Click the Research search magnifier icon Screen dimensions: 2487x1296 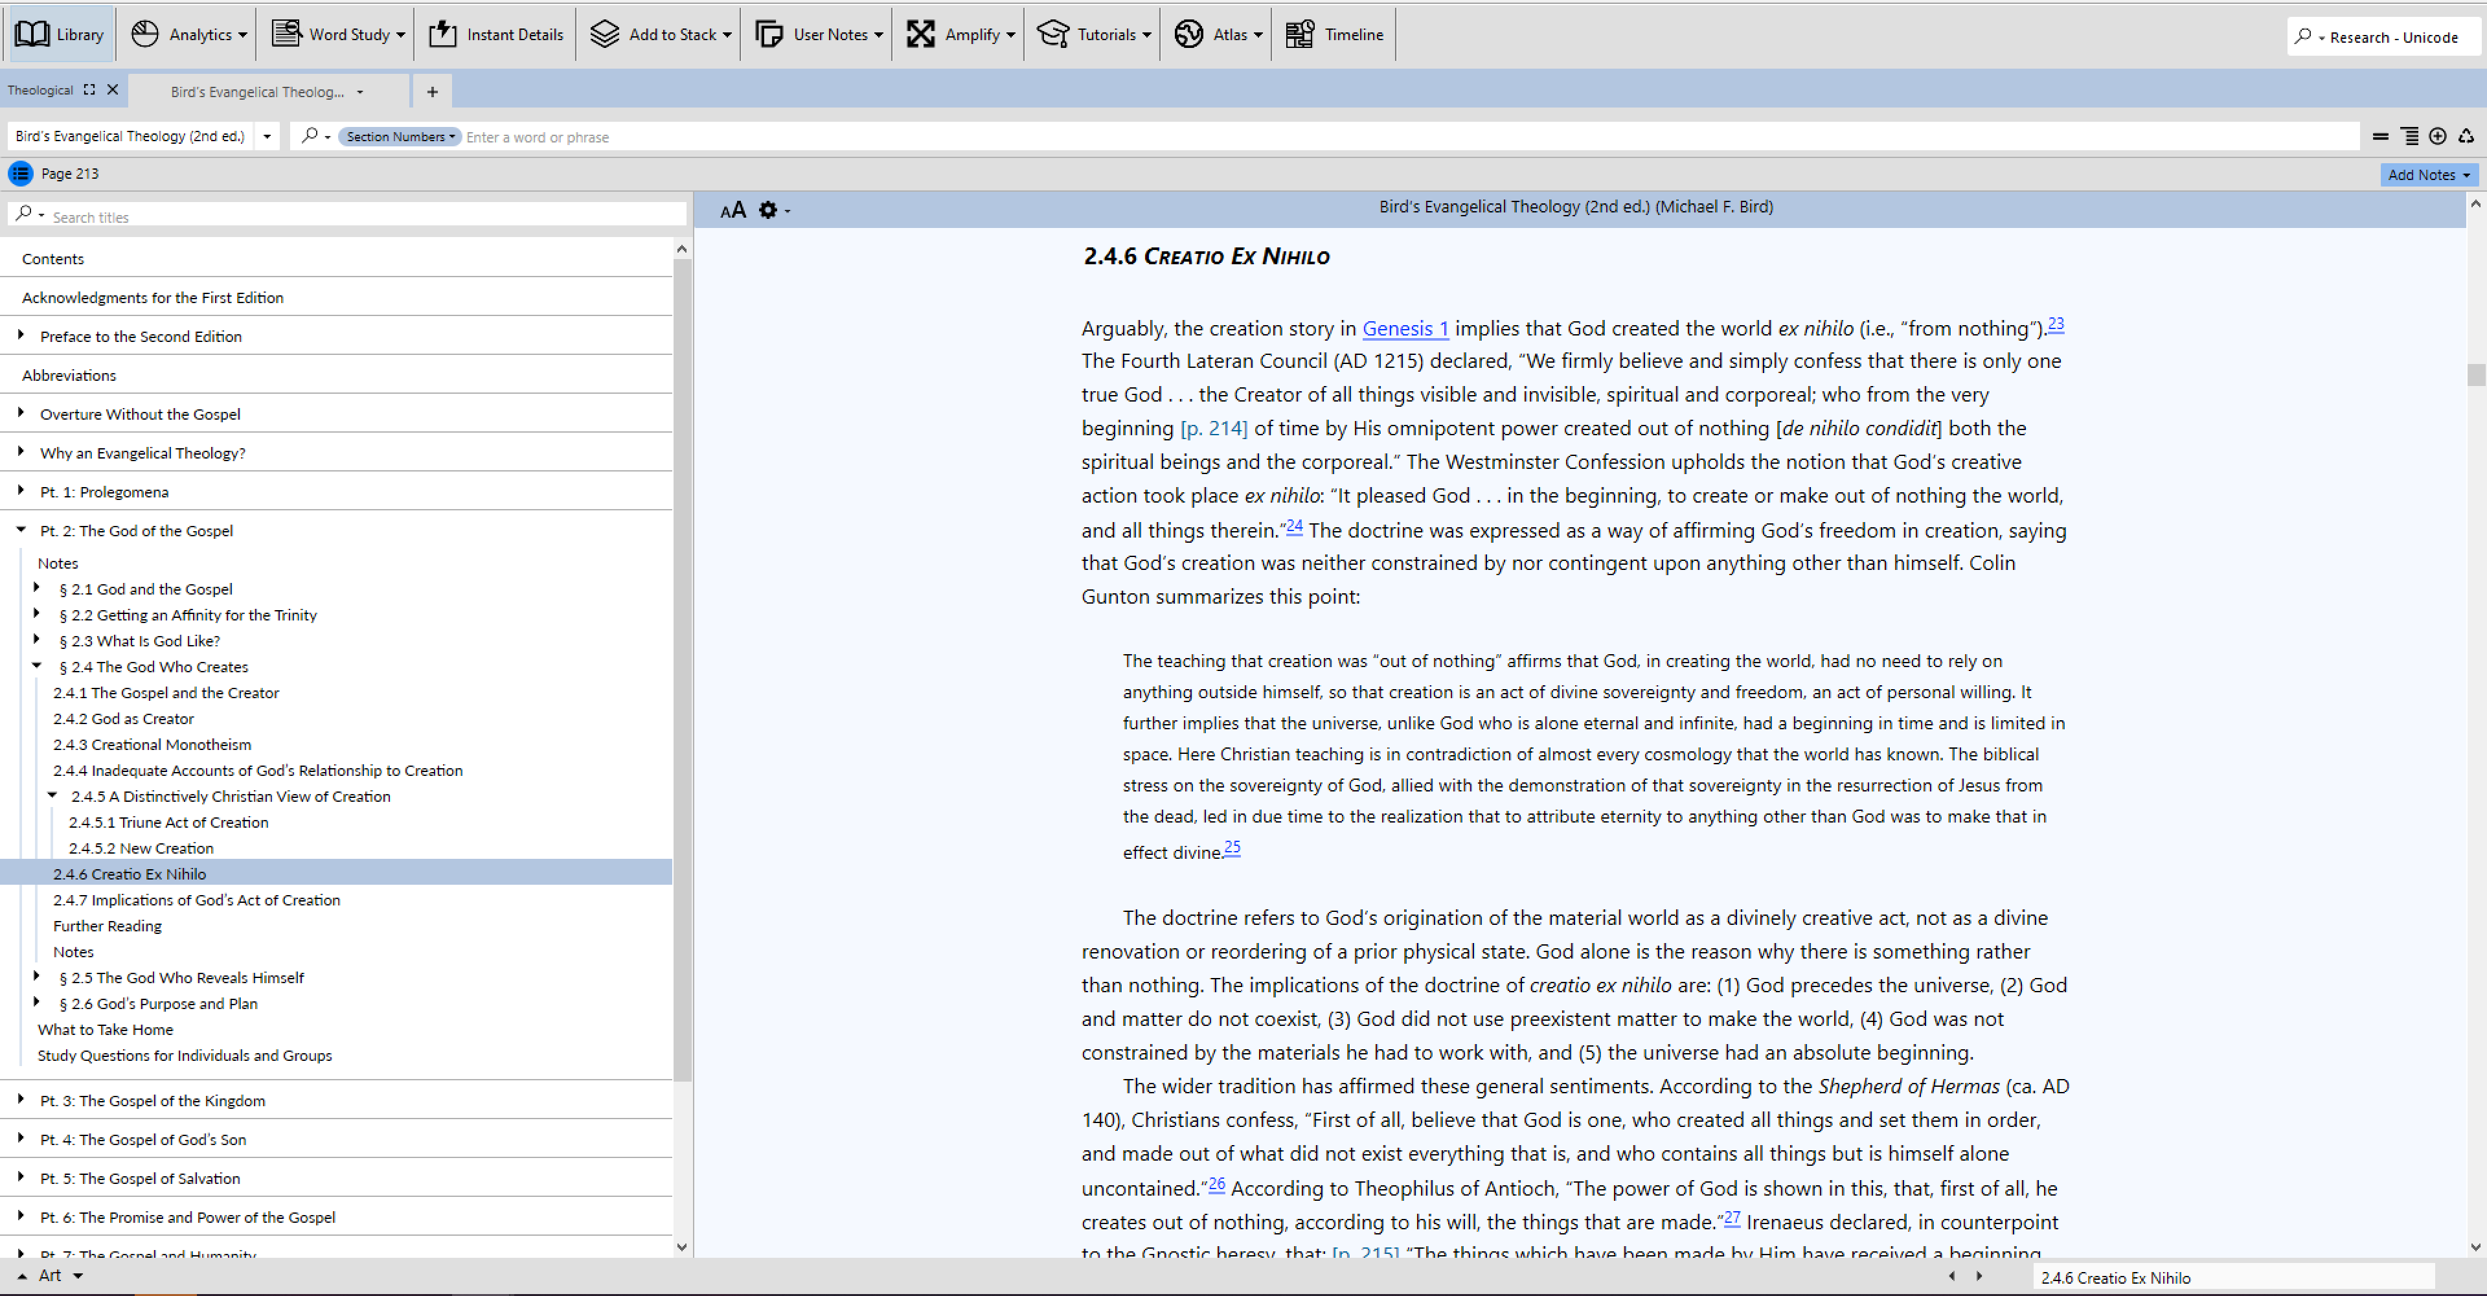pos(2302,36)
